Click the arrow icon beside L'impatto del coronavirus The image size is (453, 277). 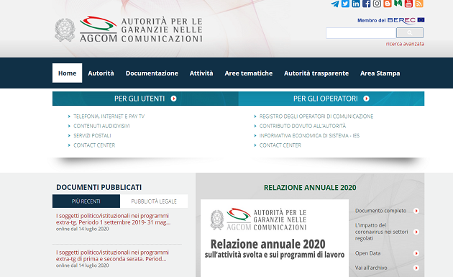[416, 232]
